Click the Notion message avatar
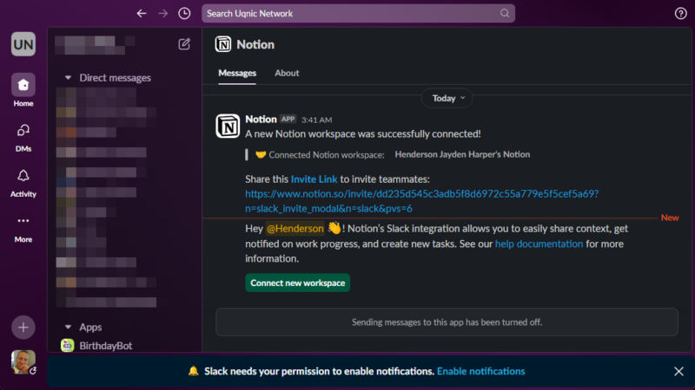This screenshot has height=390, width=695. pos(228,126)
